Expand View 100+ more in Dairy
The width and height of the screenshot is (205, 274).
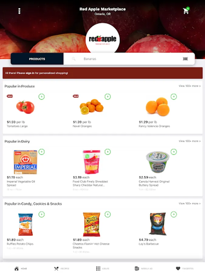pos(190,141)
